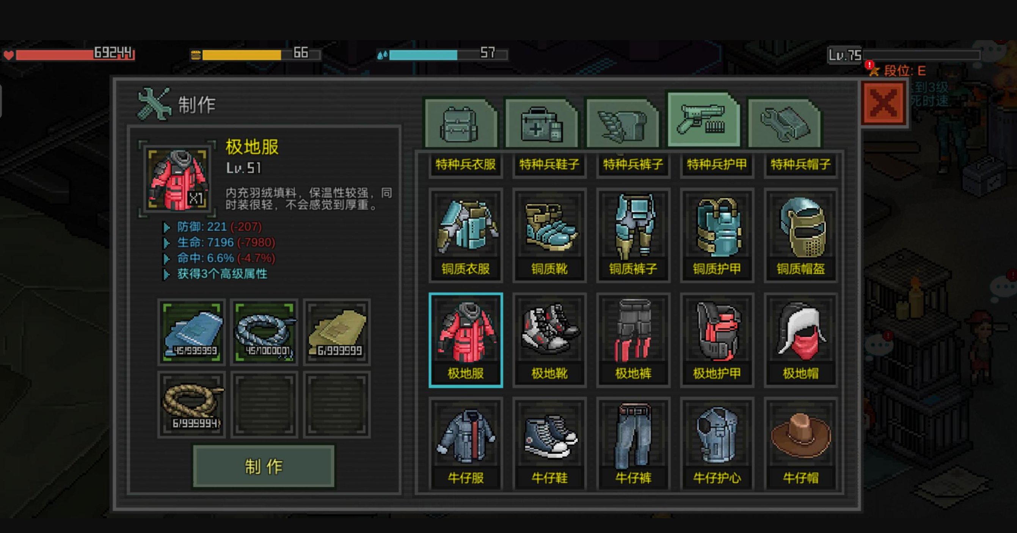Select the 极地靴 polar boots item
Image resolution: width=1017 pixels, height=533 pixels.
[x=549, y=340]
